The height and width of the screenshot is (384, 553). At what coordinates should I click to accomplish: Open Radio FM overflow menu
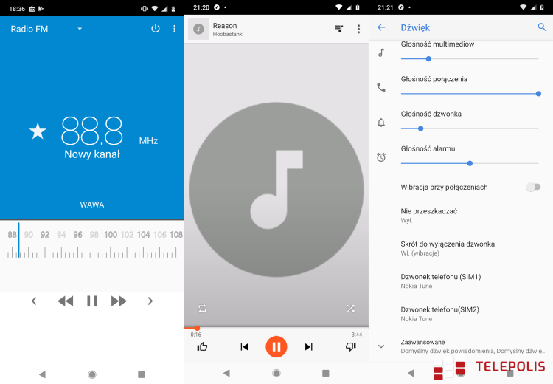pos(174,29)
